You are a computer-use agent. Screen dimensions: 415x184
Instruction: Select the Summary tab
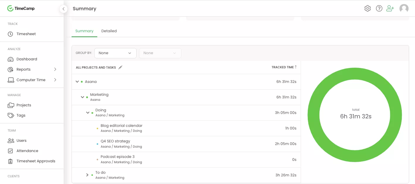coord(84,31)
